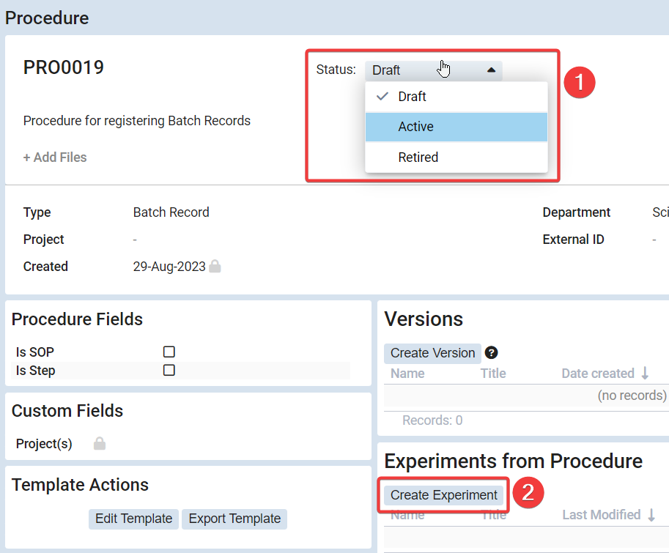The width and height of the screenshot is (669, 553).
Task: Click the lock icon next to Created date
Action: click(215, 267)
